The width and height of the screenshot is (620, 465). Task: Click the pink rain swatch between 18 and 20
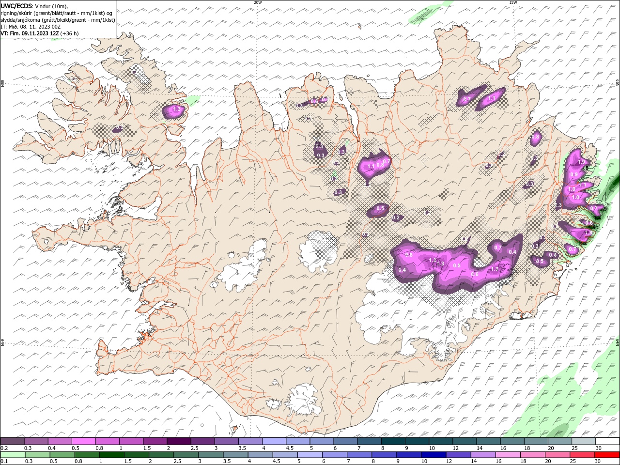tap(532, 455)
